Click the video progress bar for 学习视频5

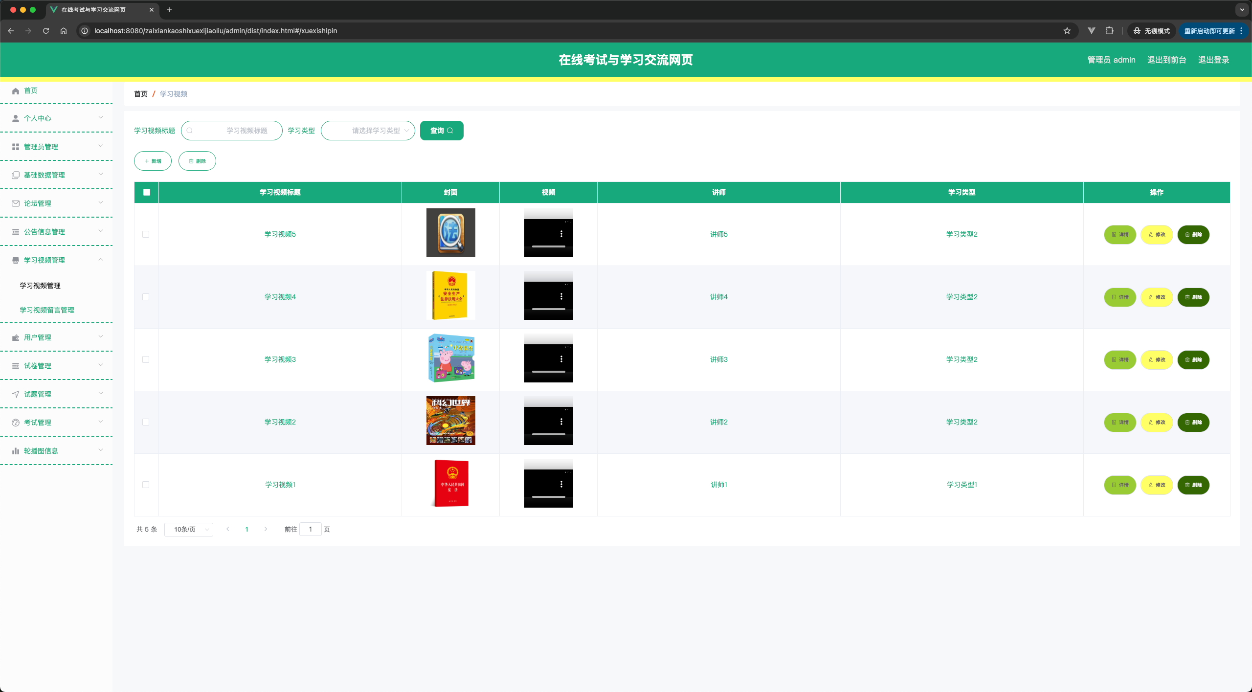point(549,246)
